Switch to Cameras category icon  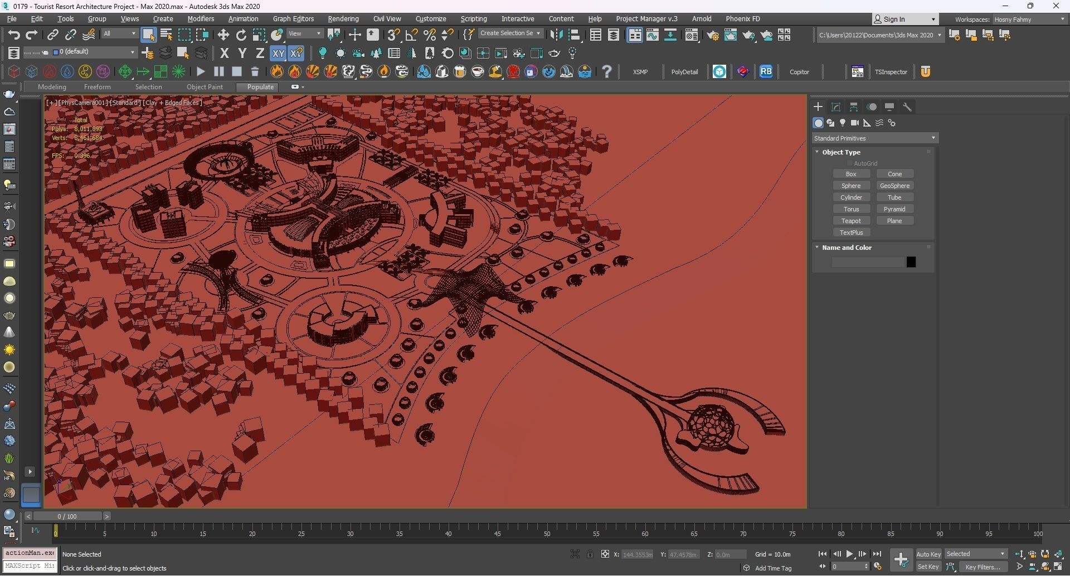tap(855, 123)
